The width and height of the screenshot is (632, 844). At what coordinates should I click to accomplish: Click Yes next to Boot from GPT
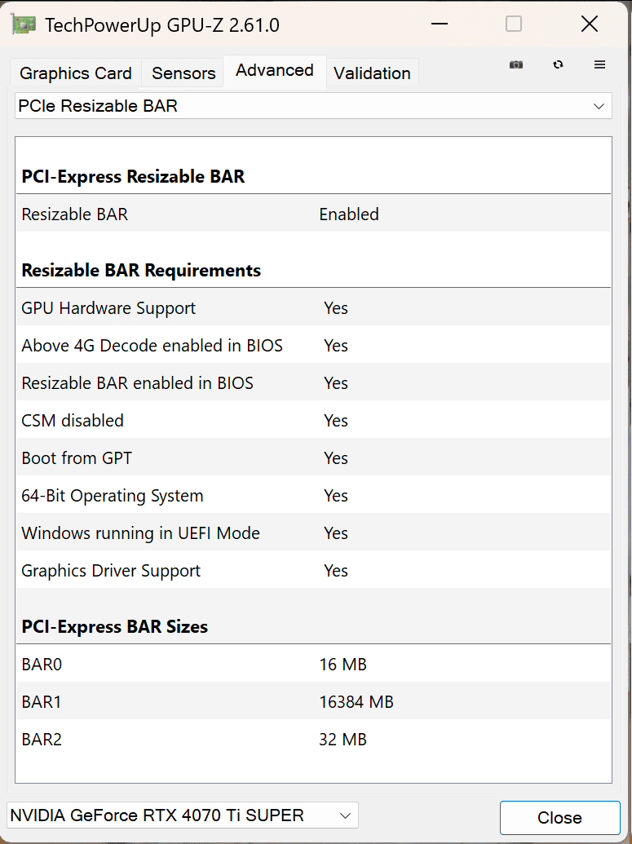[336, 458]
